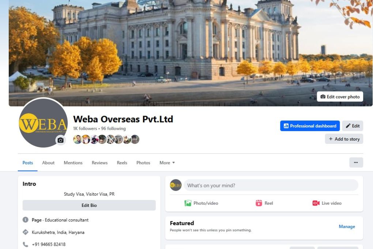Click the info icon beside Page · Educational consultant
Viewport: 373px width, 249px height.
pyautogui.click(x=26, y=220)
